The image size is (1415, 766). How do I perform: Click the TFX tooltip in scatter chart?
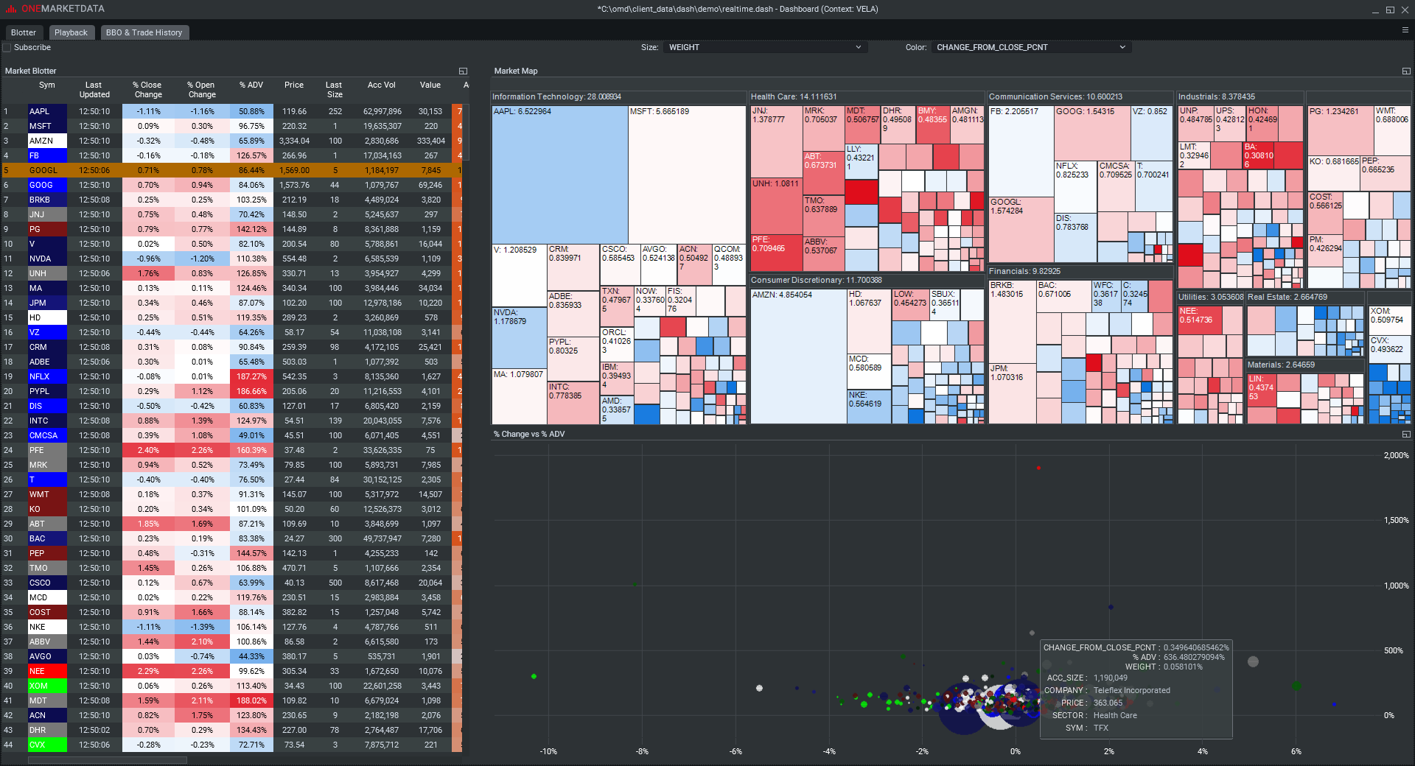coord(1136,689)
